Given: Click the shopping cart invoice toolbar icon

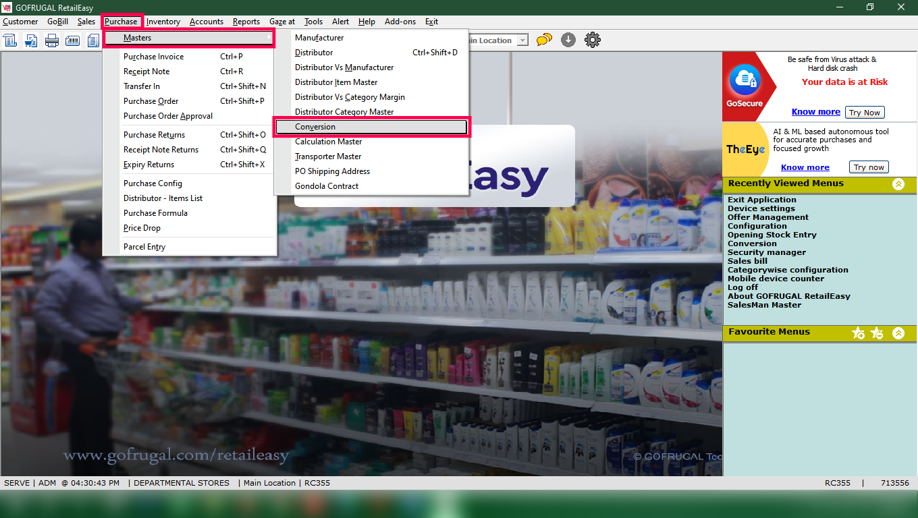Looking at the screenshot, I should point(31,40).
